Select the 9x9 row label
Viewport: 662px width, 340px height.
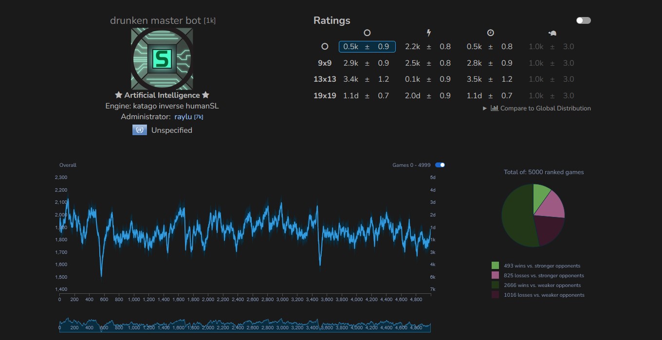[325, 63]
